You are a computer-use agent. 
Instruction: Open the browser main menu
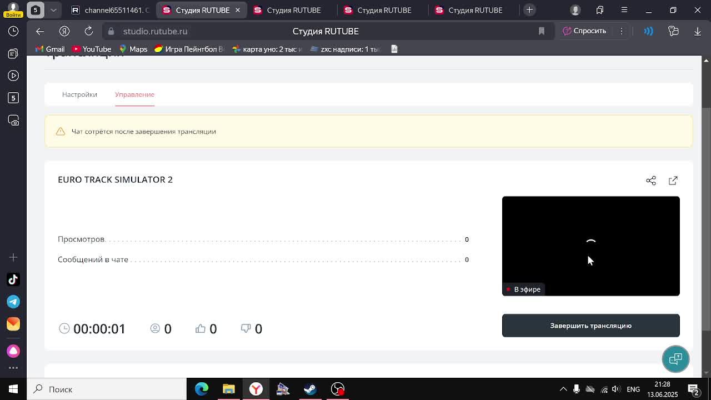tap(624, 10)
